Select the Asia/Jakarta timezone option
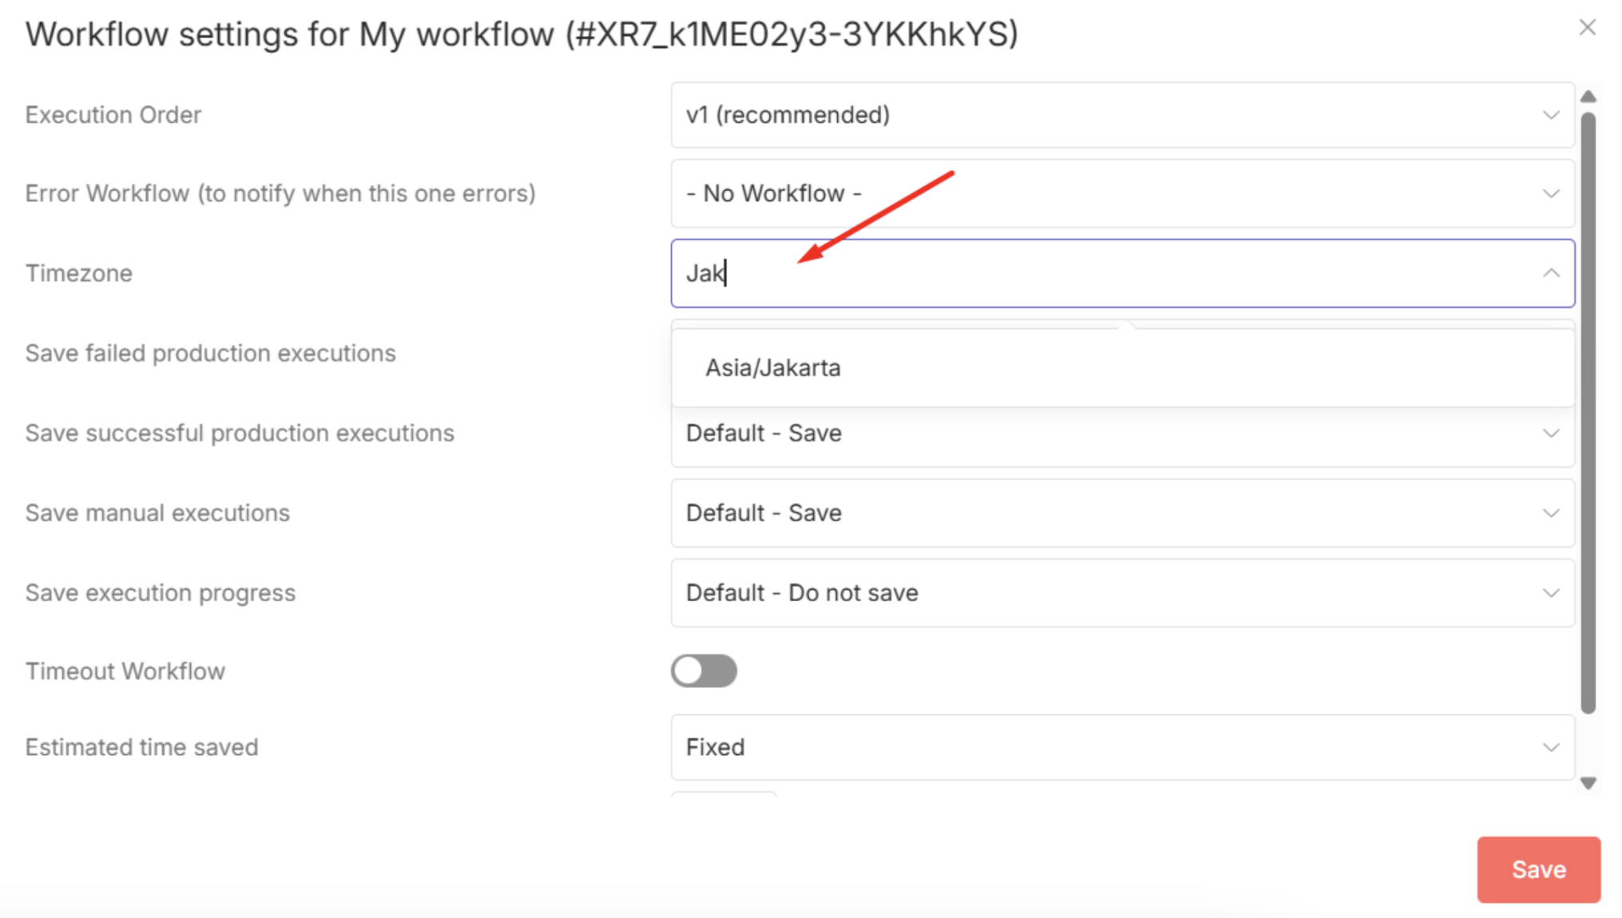The height and width of the screenshot is (918, 1622). tap(1122, 368)
